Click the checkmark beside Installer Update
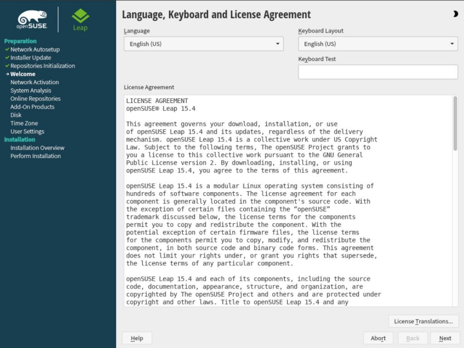The image size is (464, 348). point(7,58)
